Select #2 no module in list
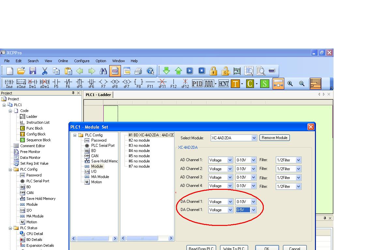 [139, 140]
